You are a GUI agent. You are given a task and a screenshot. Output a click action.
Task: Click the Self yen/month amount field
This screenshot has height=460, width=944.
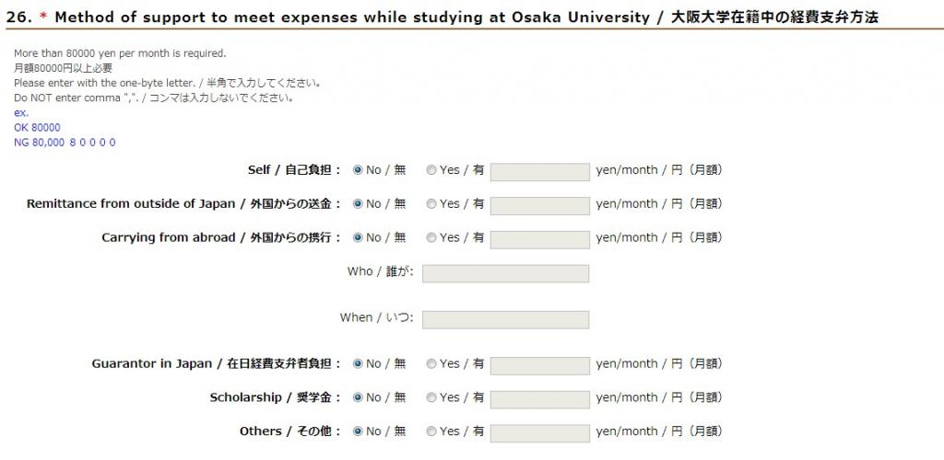point(539,171)
